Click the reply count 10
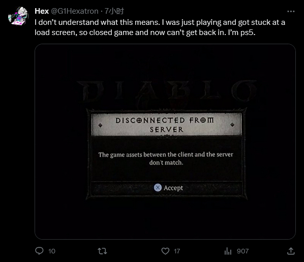 click(52, 251)
